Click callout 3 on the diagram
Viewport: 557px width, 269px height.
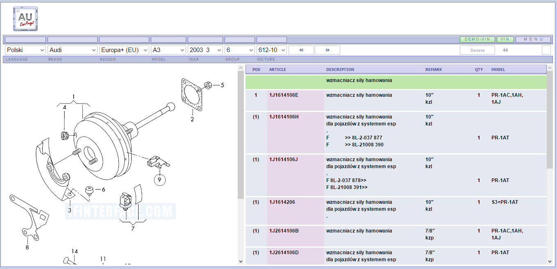click(70, 210)
